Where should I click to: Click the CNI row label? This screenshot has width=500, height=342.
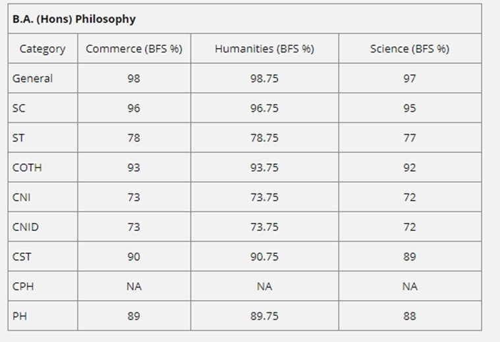coord(21,197)
